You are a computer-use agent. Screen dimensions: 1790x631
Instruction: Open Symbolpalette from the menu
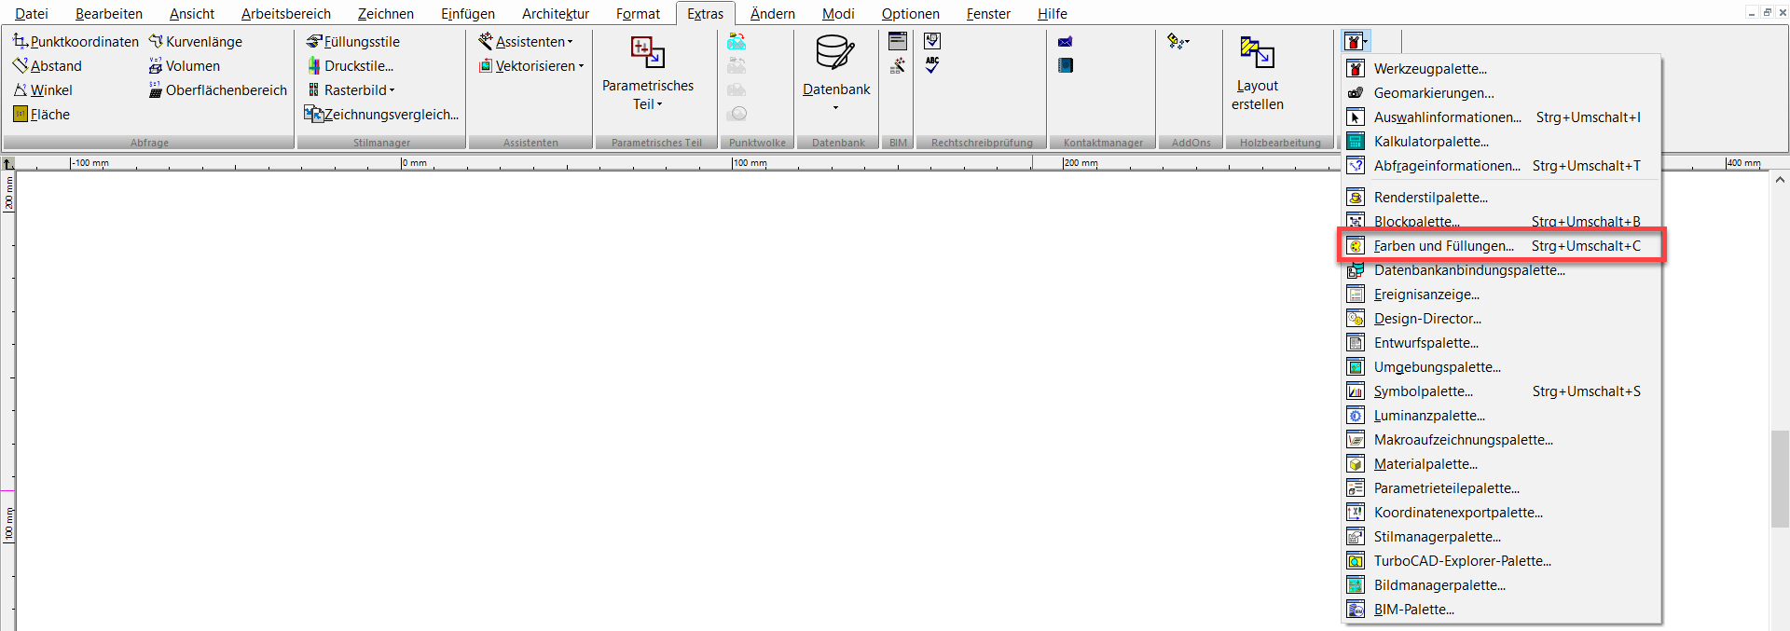pos(1501,391)
